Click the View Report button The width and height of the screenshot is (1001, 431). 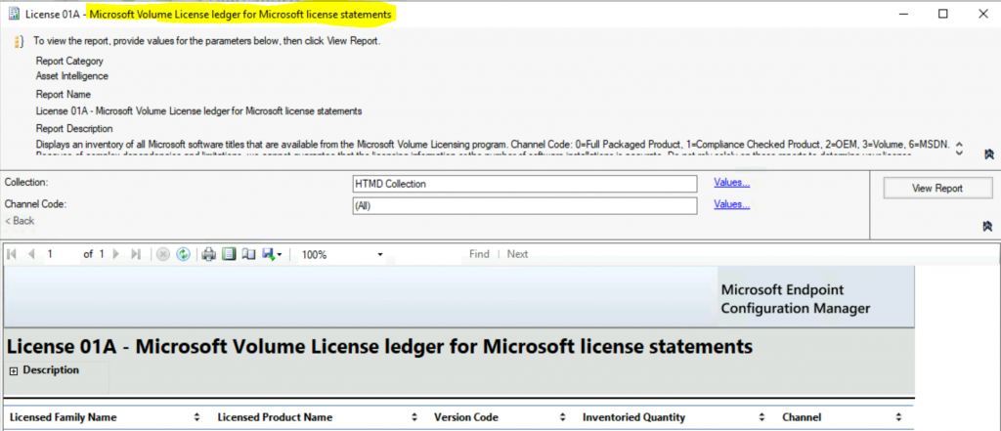[x=937, y=189]
